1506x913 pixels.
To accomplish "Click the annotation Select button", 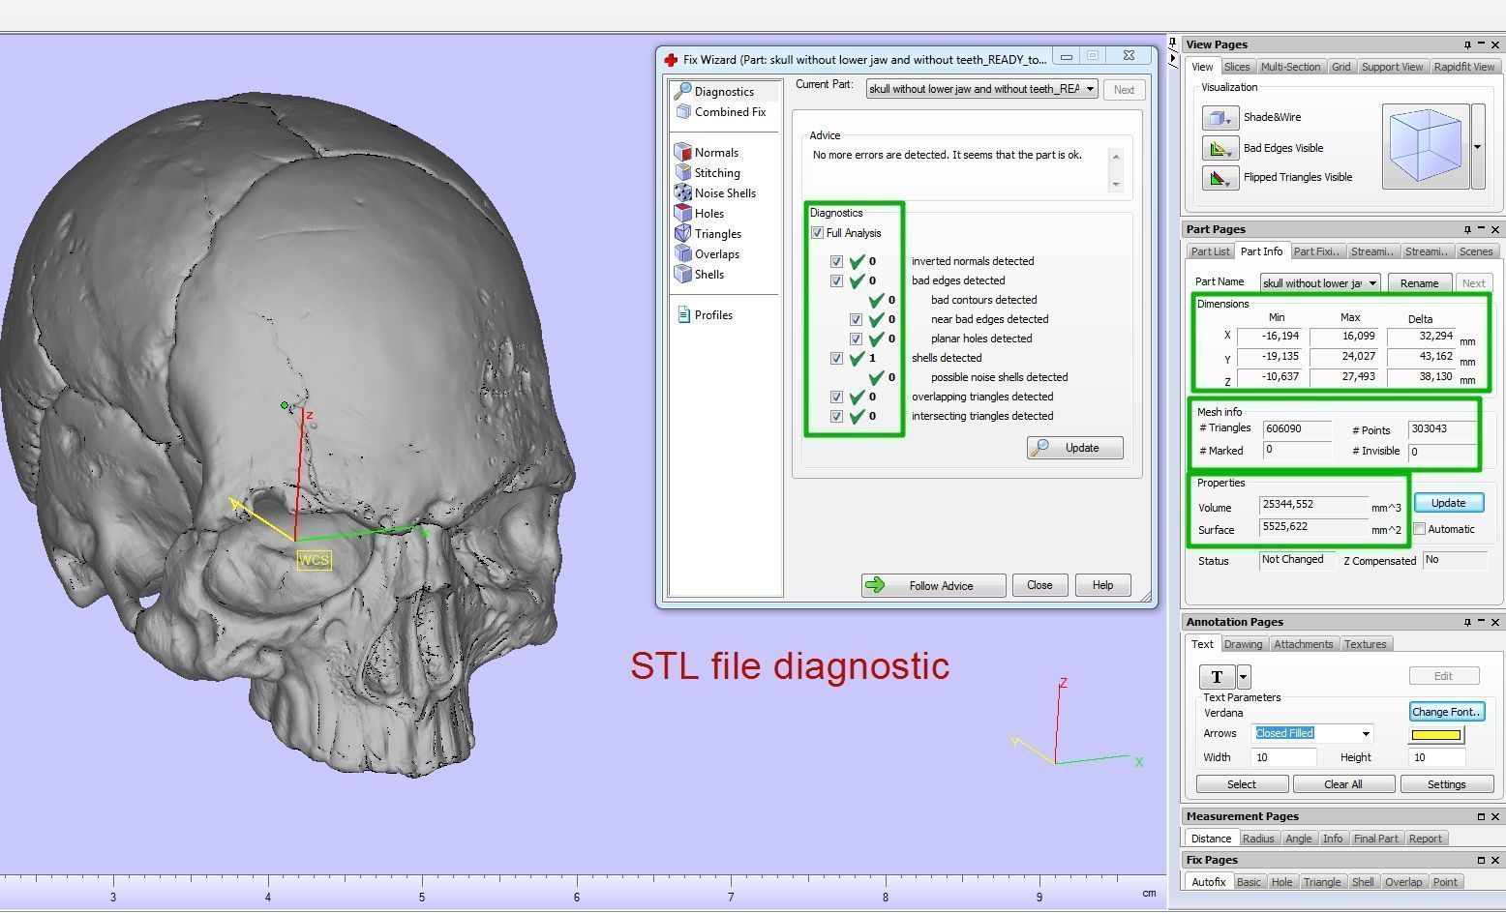I will pyautogui.click(x=1242, y=784).
